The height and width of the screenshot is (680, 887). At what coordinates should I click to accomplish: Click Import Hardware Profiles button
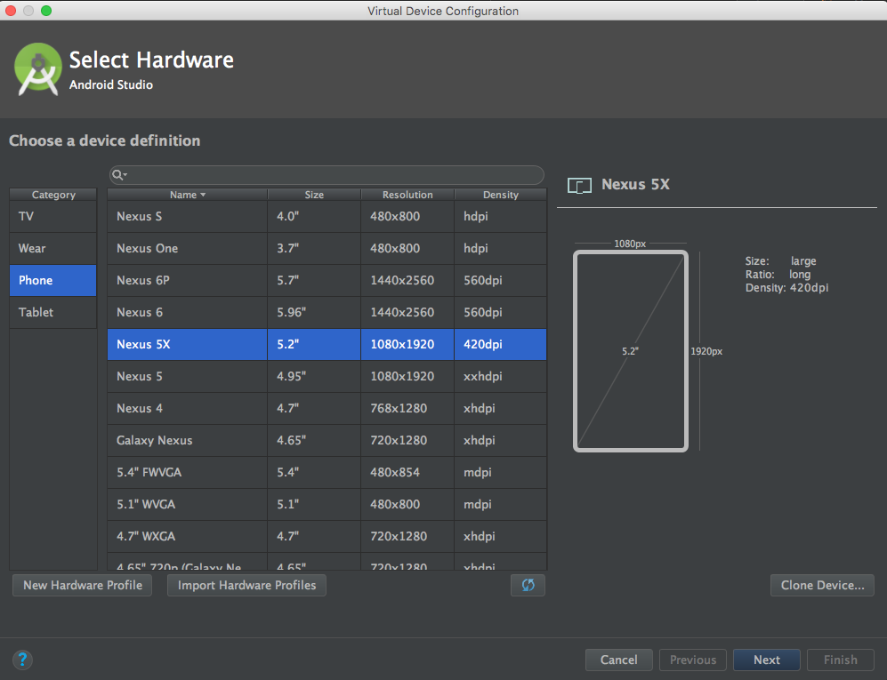point(246,585)
